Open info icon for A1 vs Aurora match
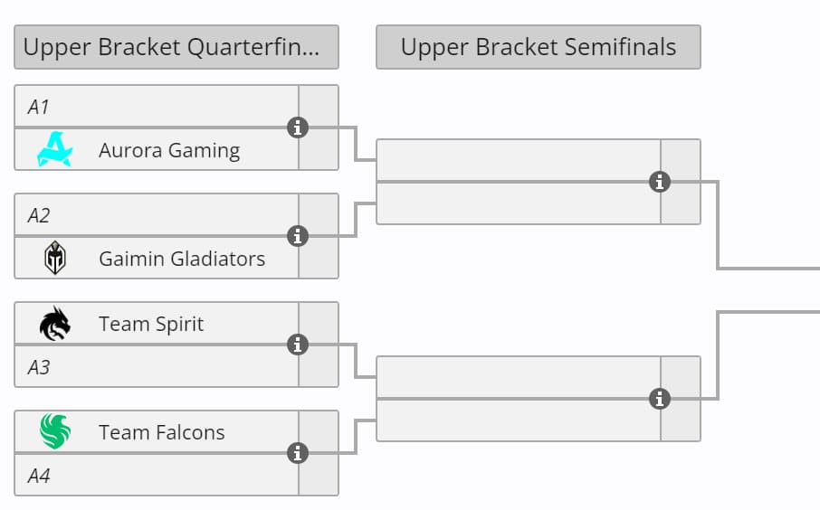 click(298, 127)
